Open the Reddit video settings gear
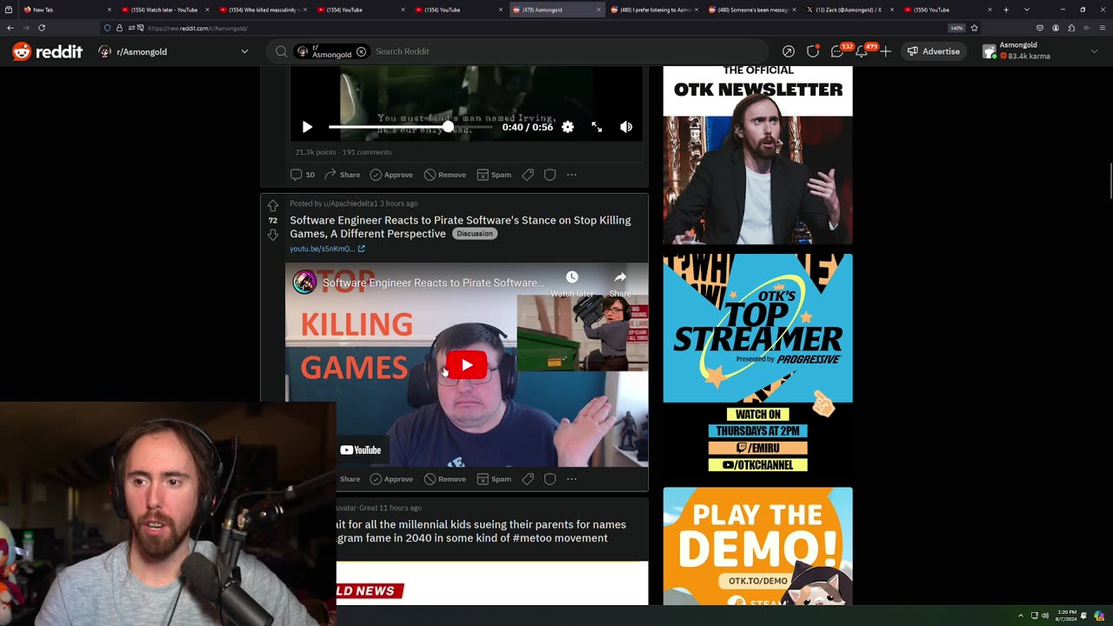Screen dimensions: 1113x626 568,127
